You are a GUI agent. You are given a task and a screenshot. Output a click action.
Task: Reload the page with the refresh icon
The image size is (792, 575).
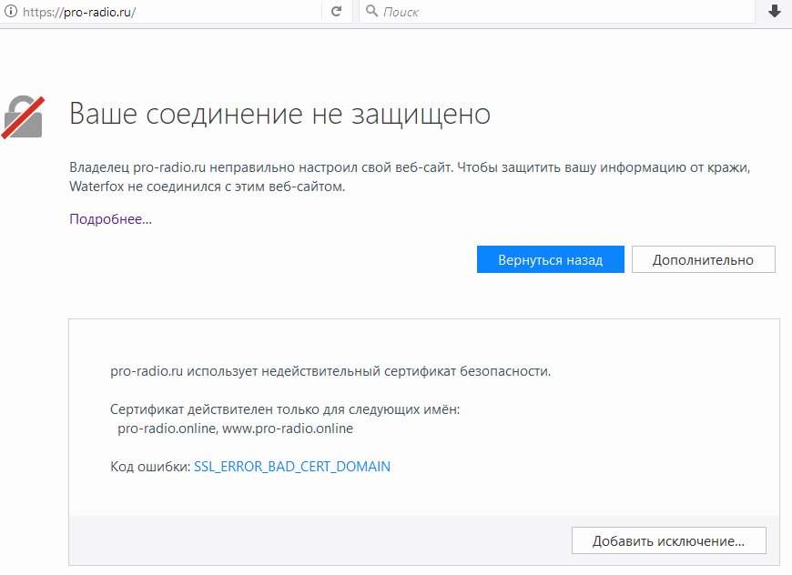tap(337, 11)
